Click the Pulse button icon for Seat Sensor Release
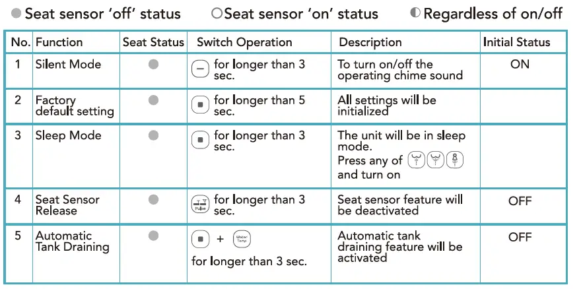583x289 pixels. point(199,204)
